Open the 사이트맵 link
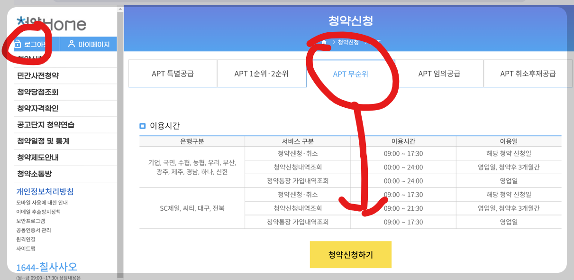Screen dimensions: 574x280 point(26,248)
